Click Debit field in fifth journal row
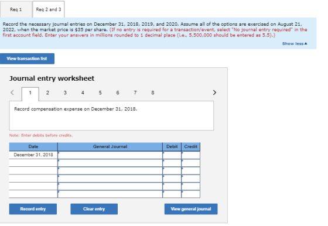328x226 pixels. [x=172, y=186]
